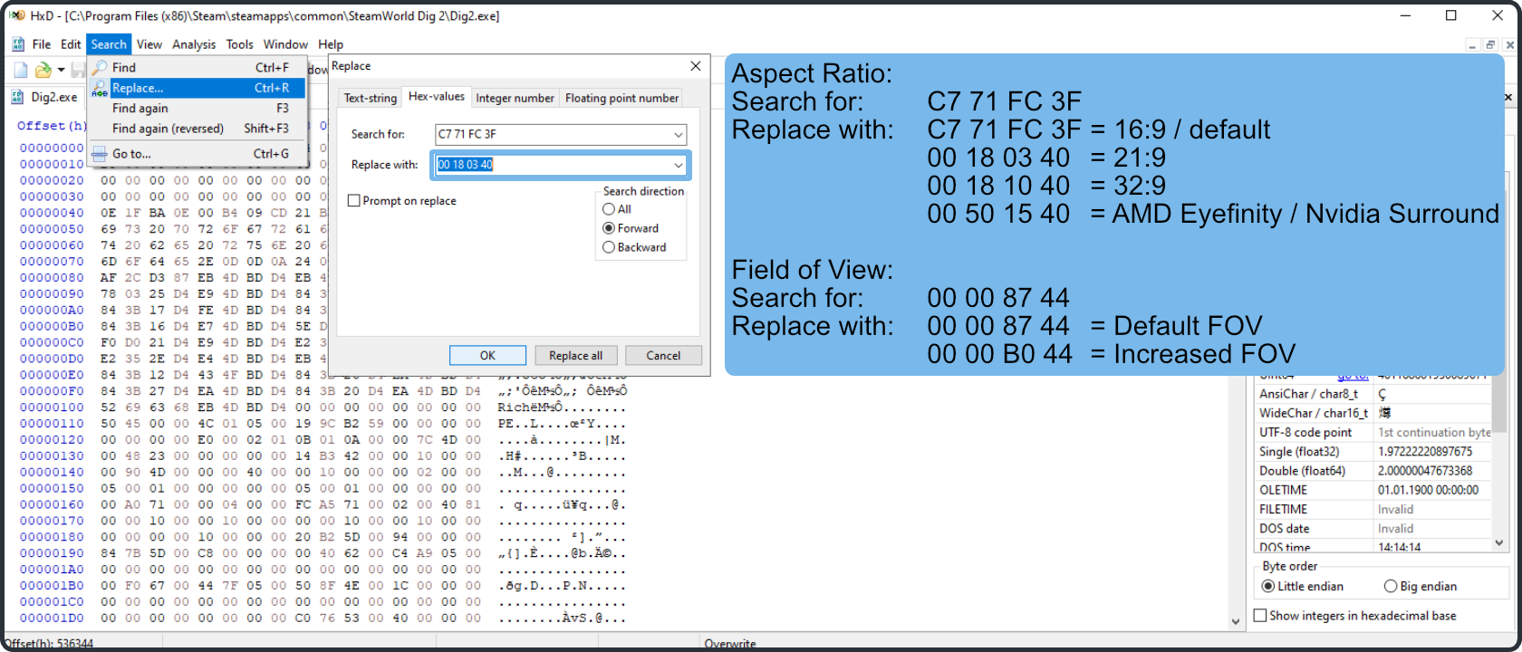
Task: Choose Replace... from the Search menu
Action: 197,88
